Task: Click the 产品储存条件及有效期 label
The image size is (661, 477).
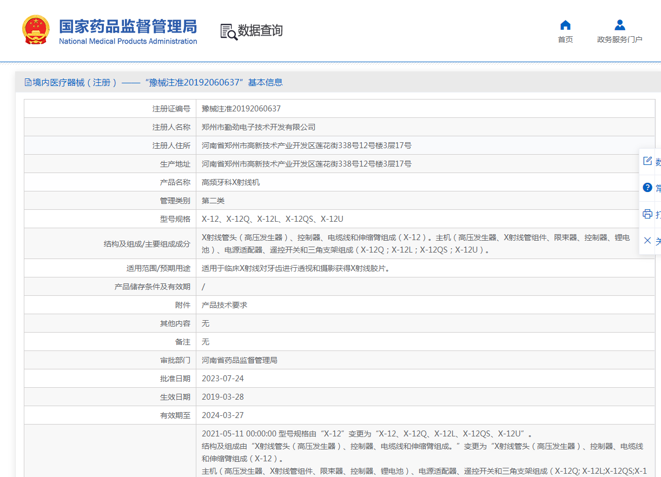Action: point(153,287)
